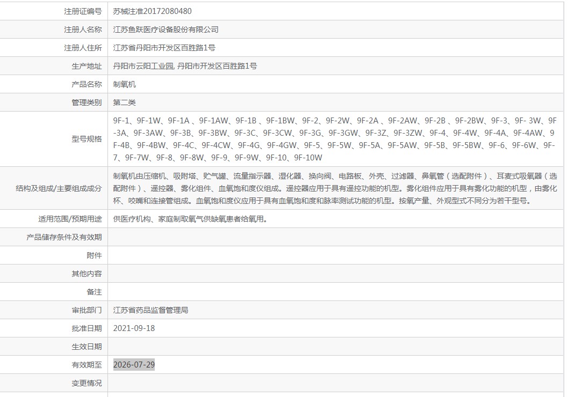
Task: Select the 有效期至 label
Action: [87, 365]
